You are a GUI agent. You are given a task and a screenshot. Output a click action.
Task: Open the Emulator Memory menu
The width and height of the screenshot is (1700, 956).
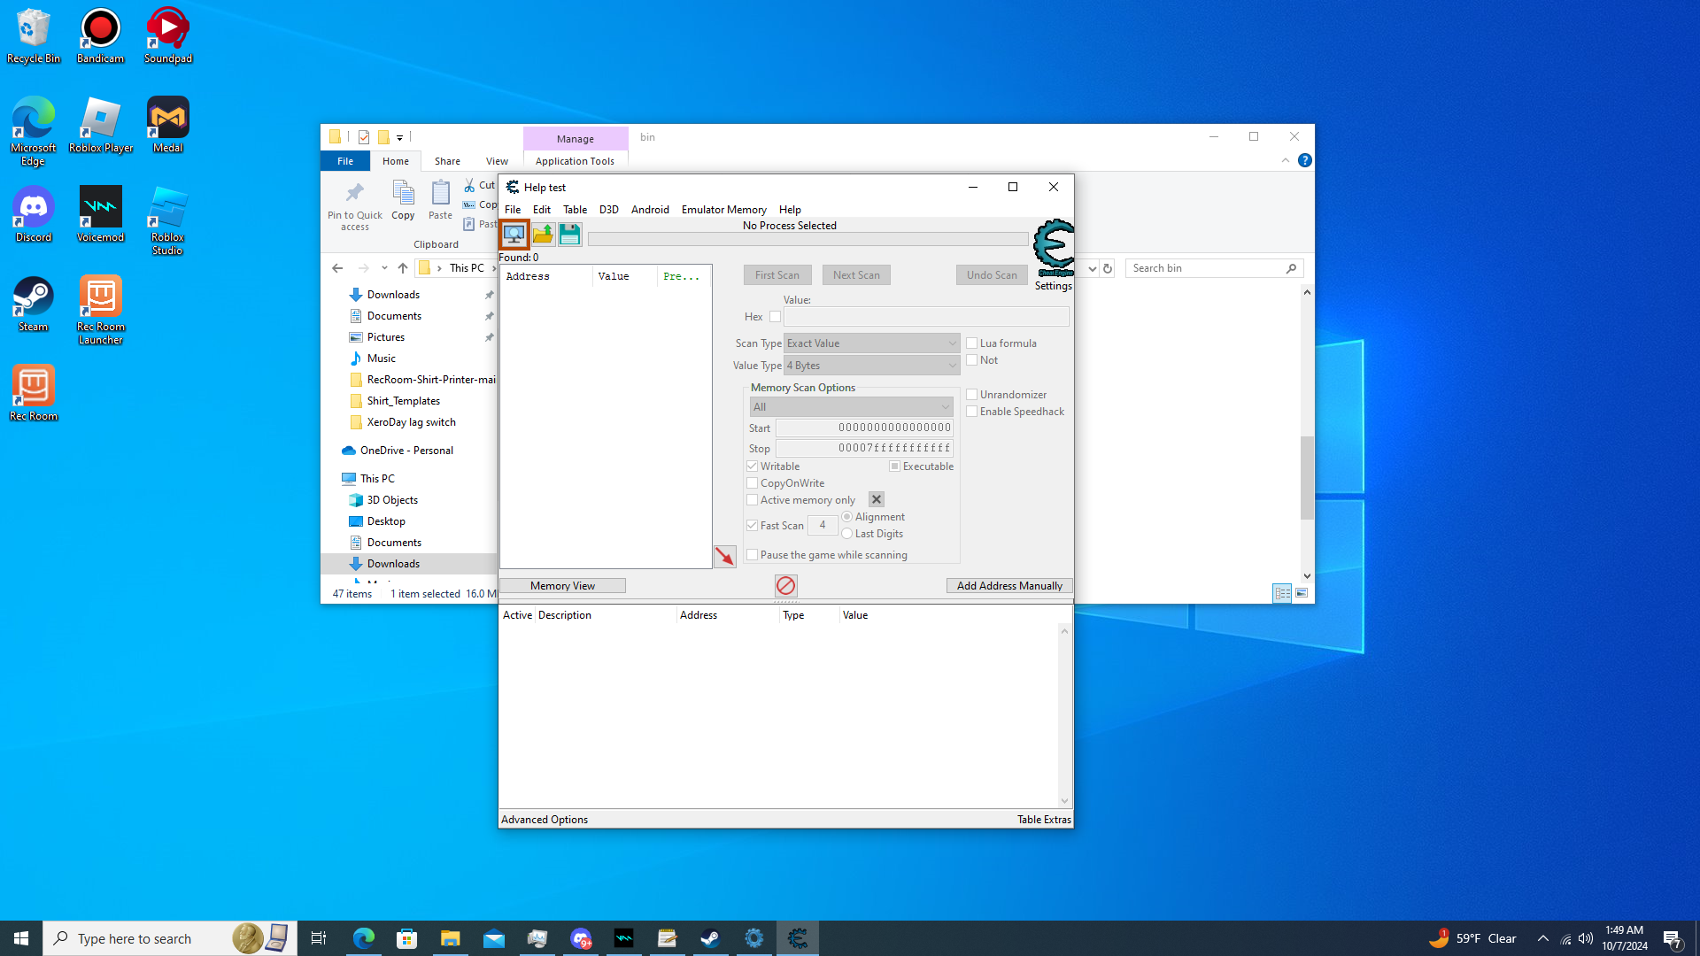[x=723, y=210]
